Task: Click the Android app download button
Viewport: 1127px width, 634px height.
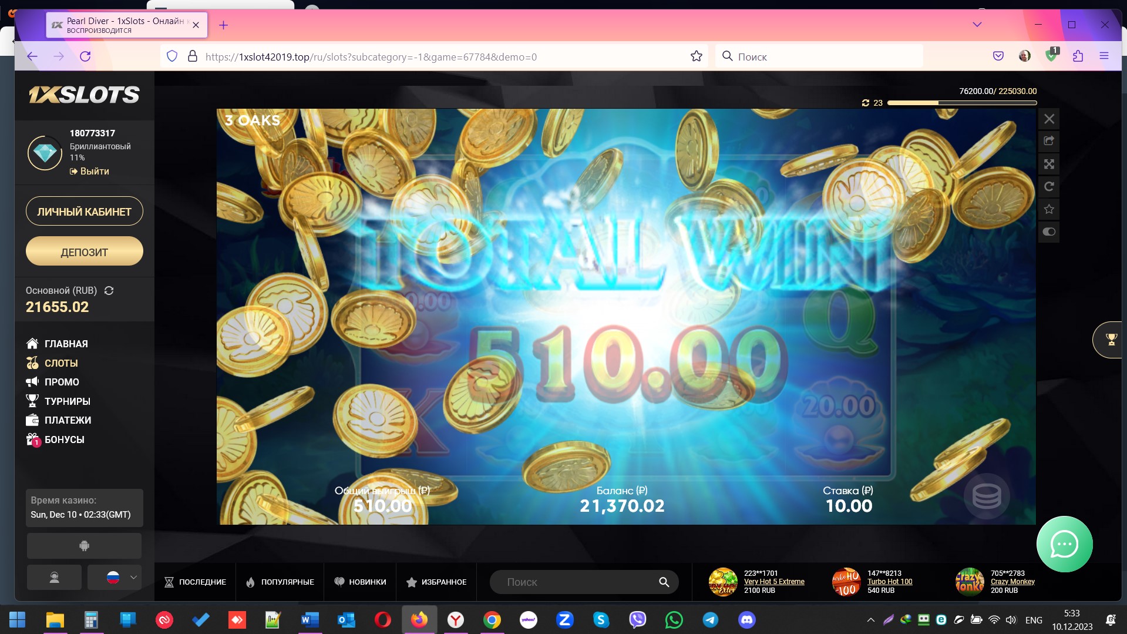Action: (84, 546)
